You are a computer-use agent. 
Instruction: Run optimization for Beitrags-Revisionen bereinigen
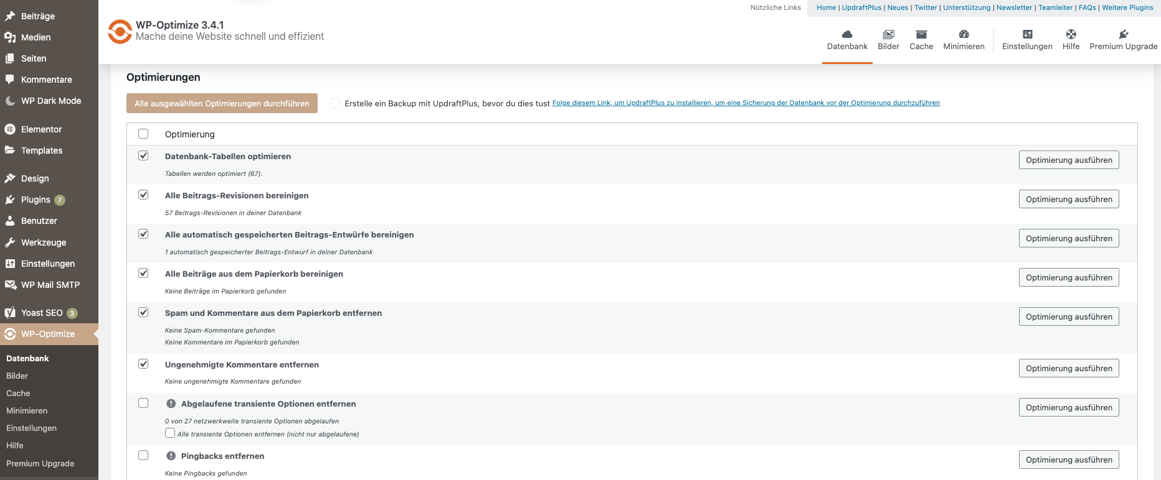point(1069,199)
